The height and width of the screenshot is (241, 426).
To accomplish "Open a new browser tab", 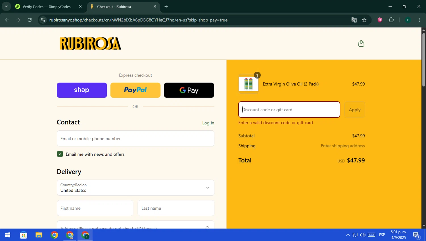I will coord(166,7).
